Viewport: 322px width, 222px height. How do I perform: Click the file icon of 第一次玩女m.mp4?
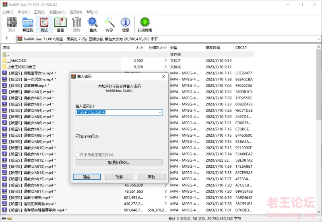(x=4, y=79)
